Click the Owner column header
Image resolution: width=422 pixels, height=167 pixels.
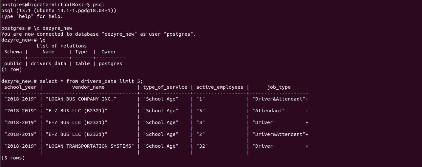(x=109, y=52)
